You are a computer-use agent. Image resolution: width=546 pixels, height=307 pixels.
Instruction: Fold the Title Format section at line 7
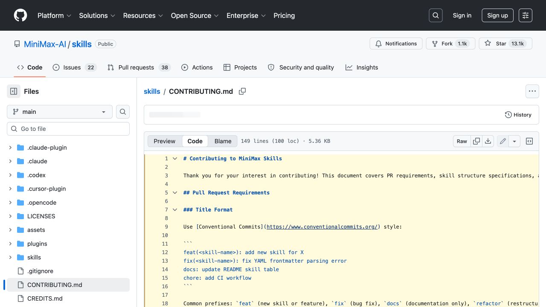click(175, 209)
